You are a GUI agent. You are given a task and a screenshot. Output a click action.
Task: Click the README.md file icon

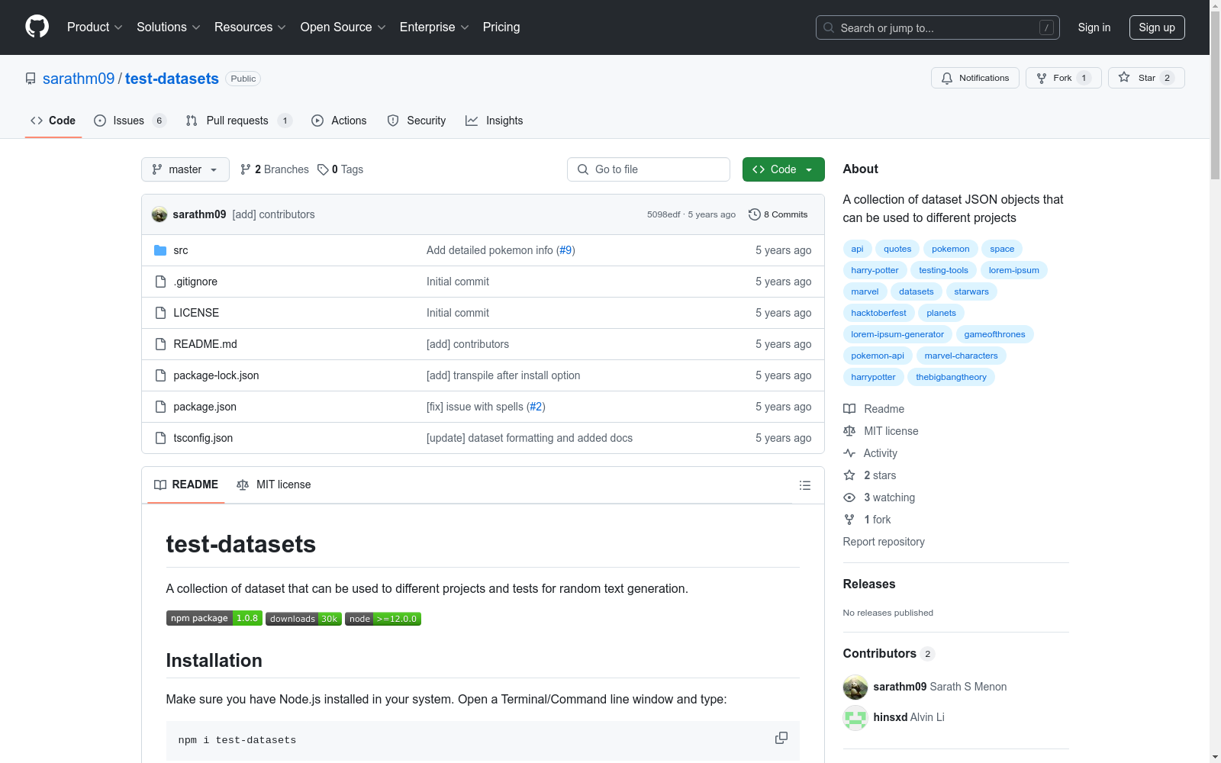160,344
